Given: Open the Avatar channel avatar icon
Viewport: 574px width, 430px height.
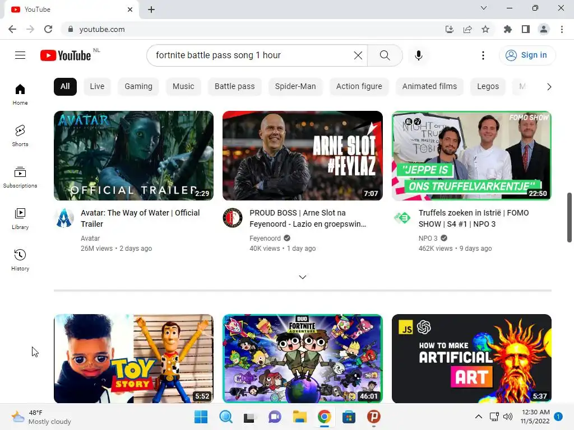Looking at the screenshot, I should tap(64, 218).
